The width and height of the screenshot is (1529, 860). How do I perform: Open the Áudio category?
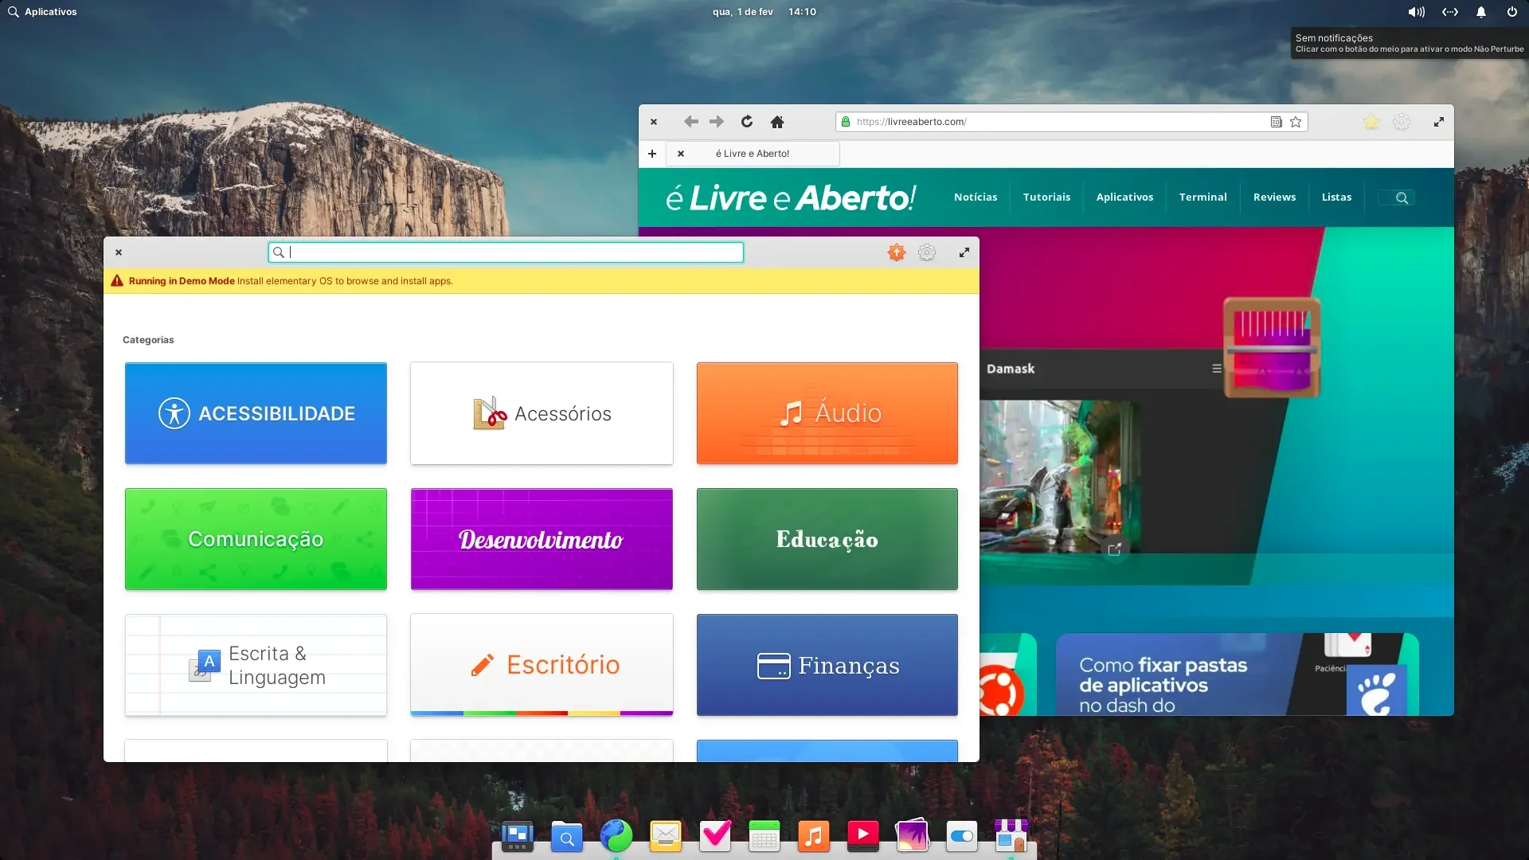(827, 413)
